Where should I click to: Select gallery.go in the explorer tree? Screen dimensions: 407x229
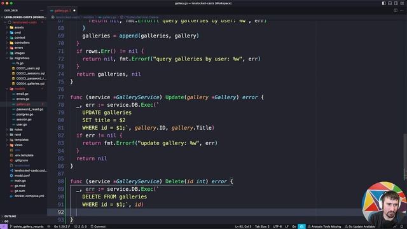[x=23, y=104]
